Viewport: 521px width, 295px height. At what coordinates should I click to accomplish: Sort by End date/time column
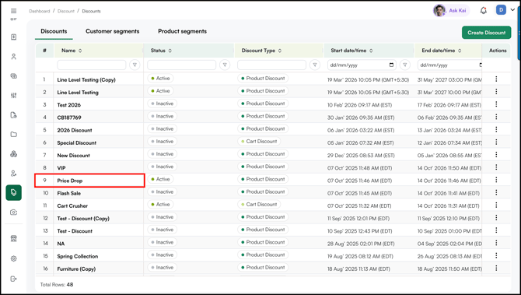click(460, 51)
